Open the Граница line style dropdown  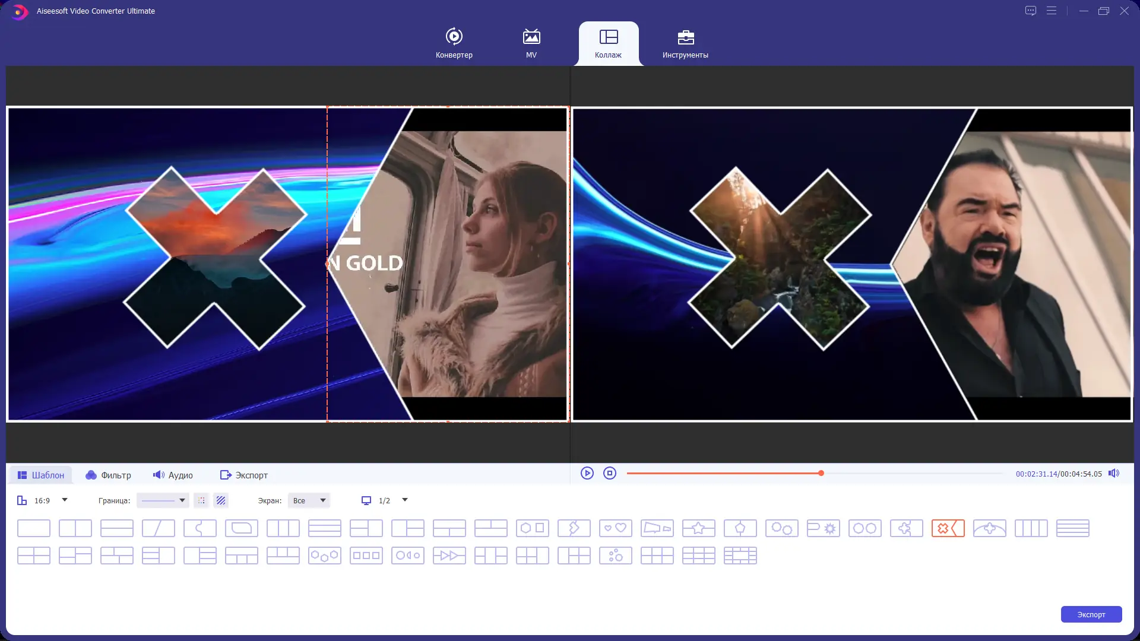[x=163, y=500]
